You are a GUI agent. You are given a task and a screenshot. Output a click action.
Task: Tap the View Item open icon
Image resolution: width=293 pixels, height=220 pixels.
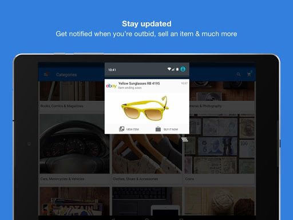pos(121,129)
